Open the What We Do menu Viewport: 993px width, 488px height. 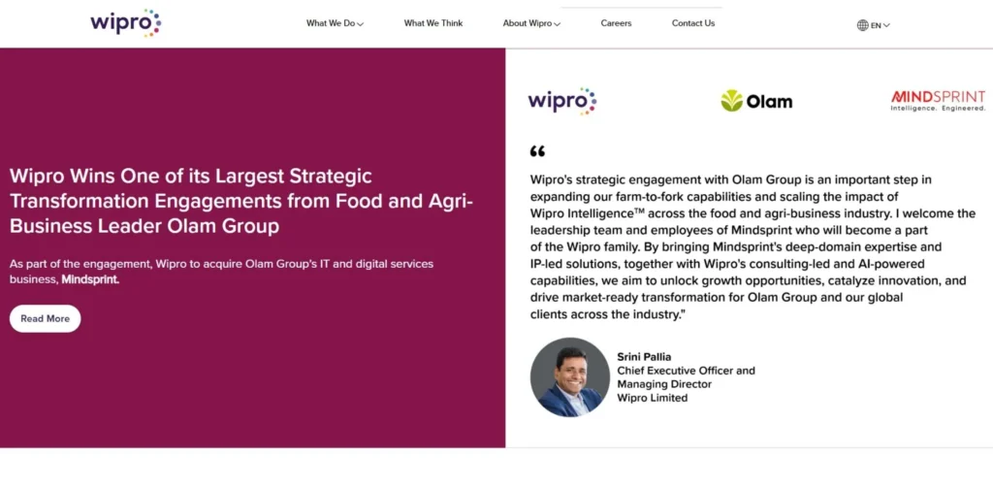(331, 23)
